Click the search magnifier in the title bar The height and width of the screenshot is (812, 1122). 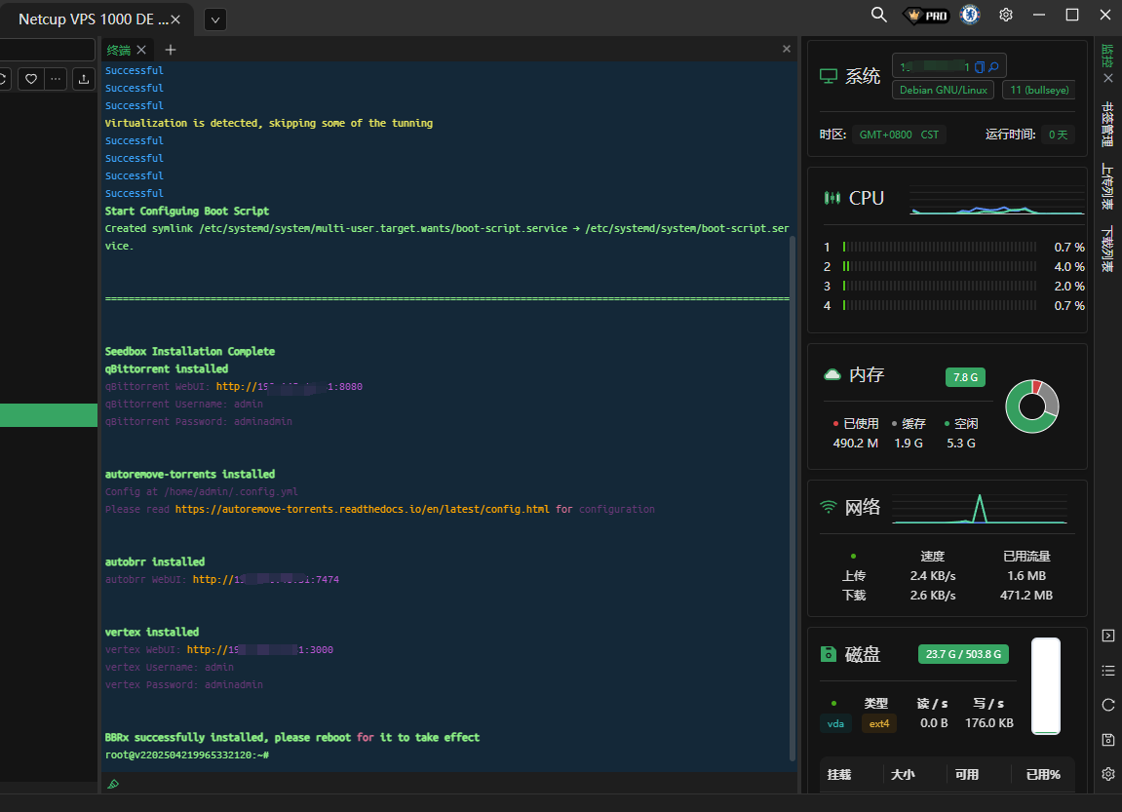pyautogui.click(x=878, y=15)
